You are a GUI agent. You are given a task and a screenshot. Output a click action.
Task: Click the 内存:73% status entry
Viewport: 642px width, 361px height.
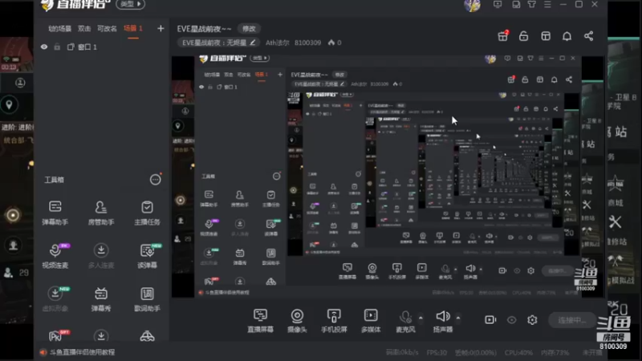[x=555, y=352]
